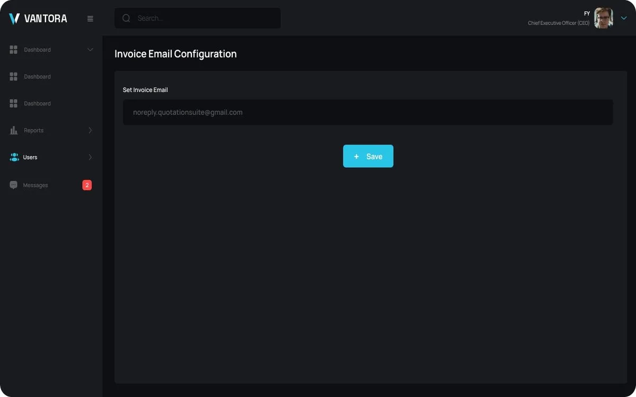Click the invoice email input field

(x=368, y=112)
